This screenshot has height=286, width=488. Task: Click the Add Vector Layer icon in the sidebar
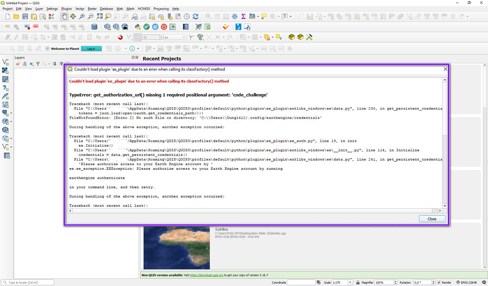pos(5,62)
